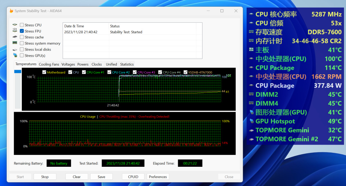346x186 pixels.
Task: Click the 5287 MHz CPU frequency value
Action: pyautogui.click(x=326, y=14)
